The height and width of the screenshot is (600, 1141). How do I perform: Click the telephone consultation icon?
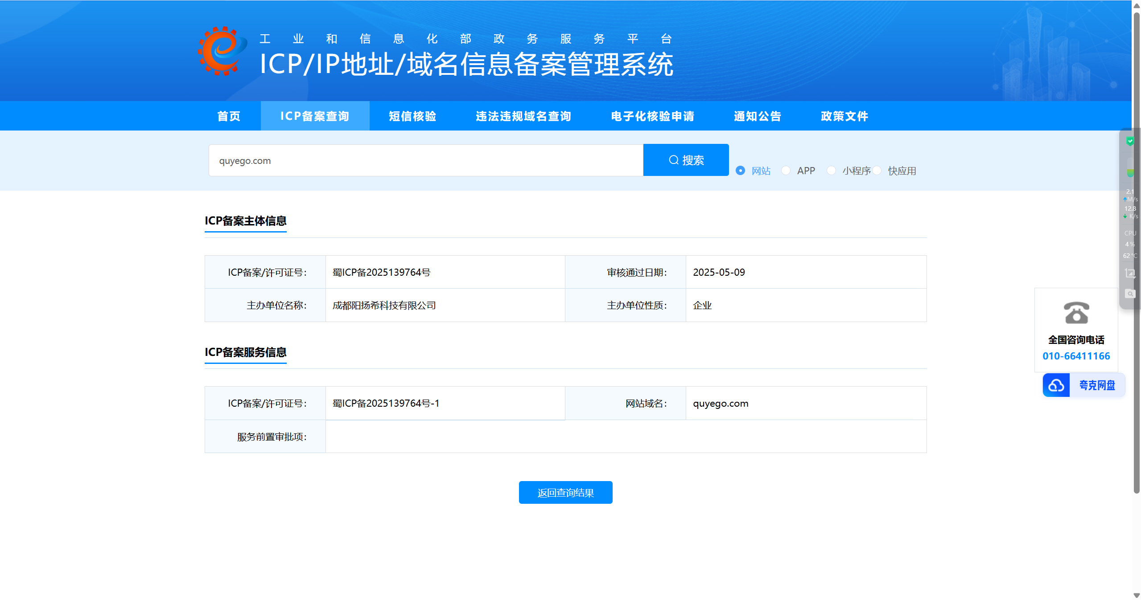click(x=1076, y=313)
